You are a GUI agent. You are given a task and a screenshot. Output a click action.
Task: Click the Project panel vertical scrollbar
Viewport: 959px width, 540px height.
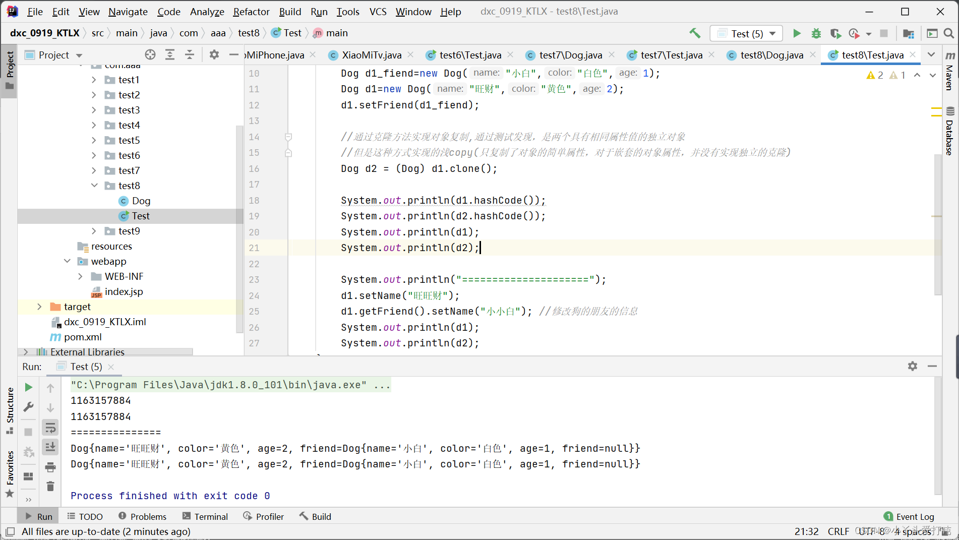(x=239, y=228)
